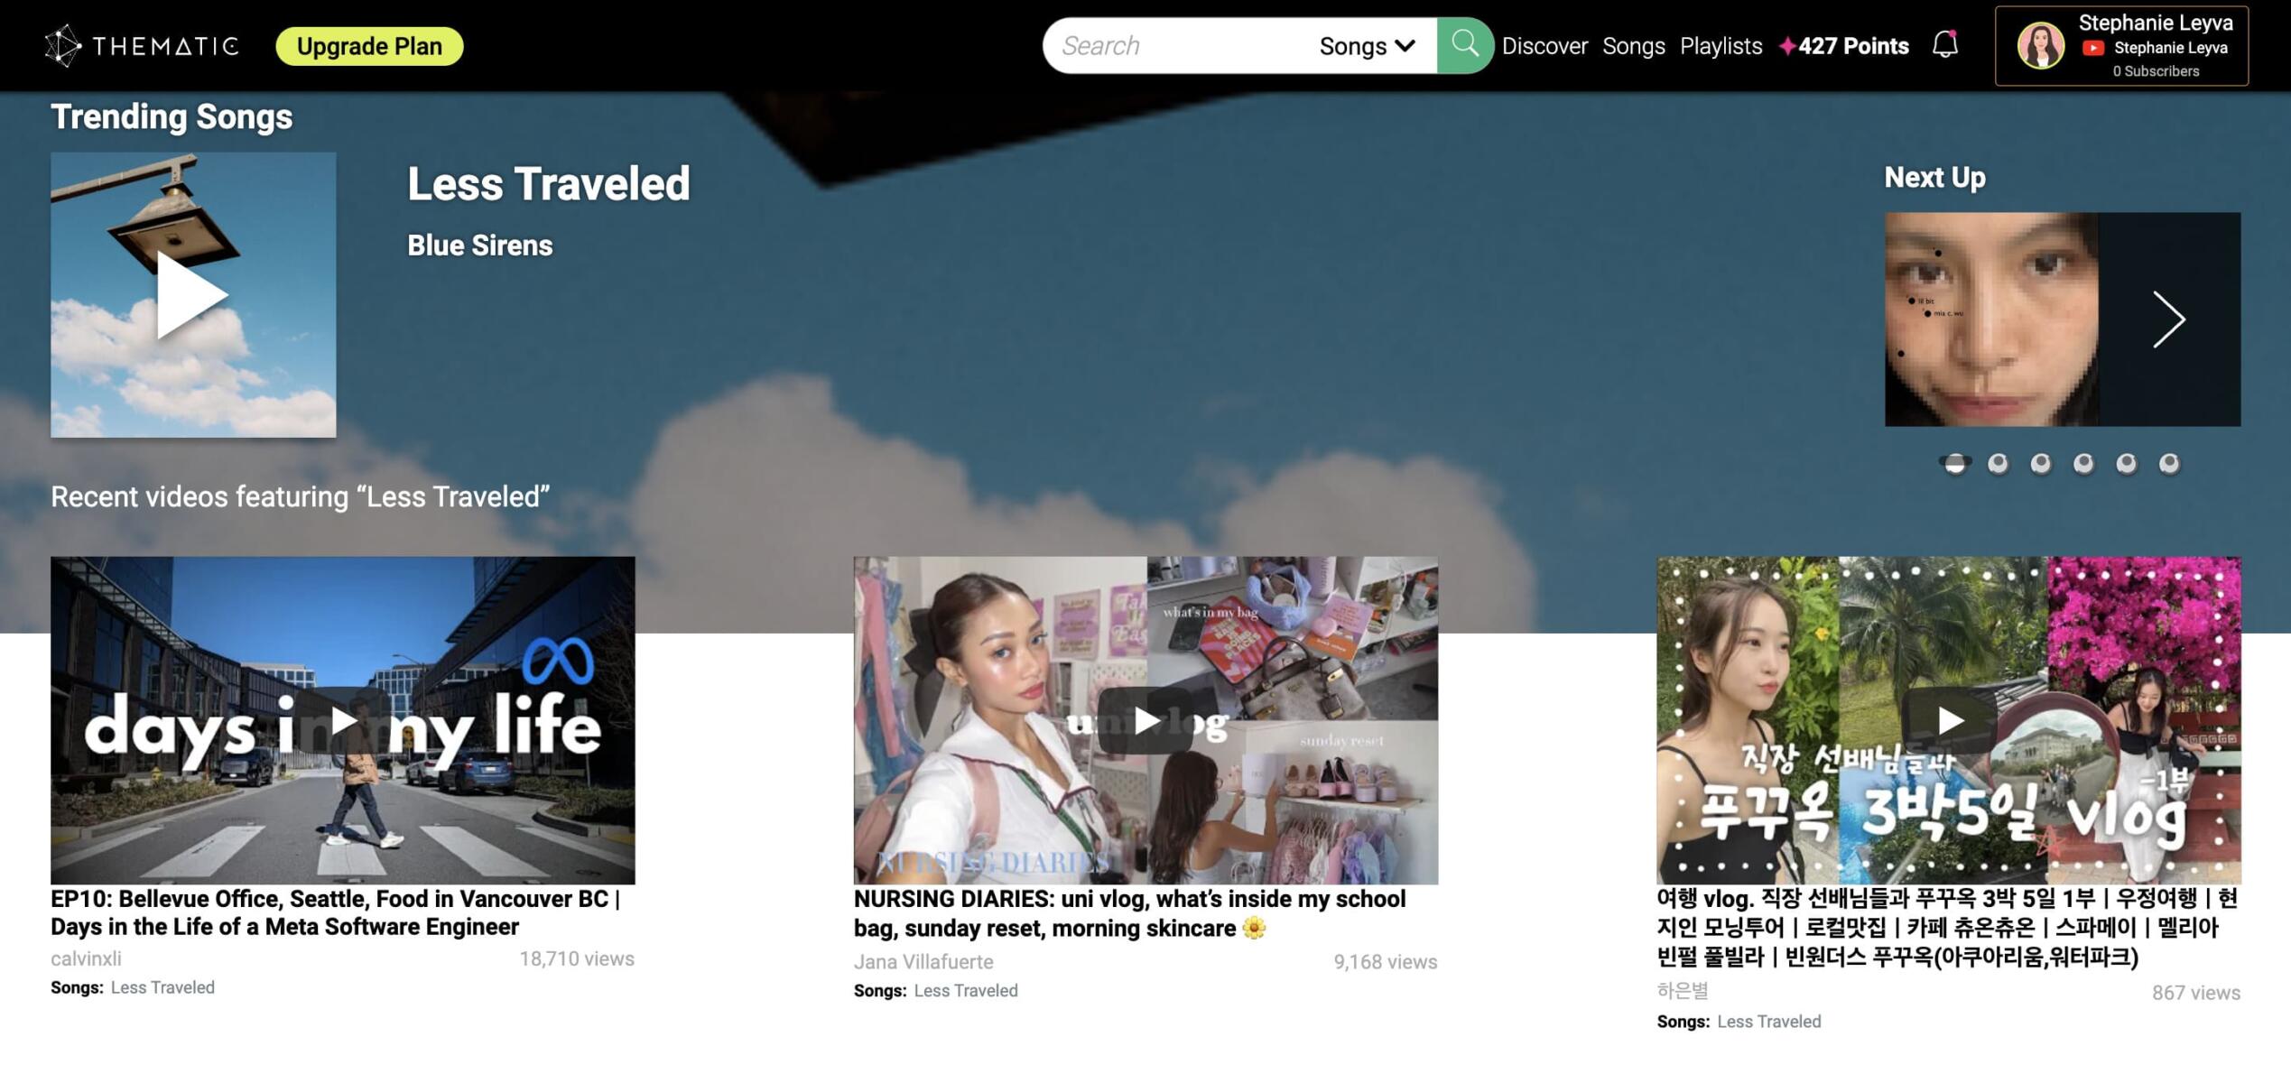Viewport: 2291px width, 1083px height.
Task: Switch to the Playlists section
Action: (x=1721, y=45)
